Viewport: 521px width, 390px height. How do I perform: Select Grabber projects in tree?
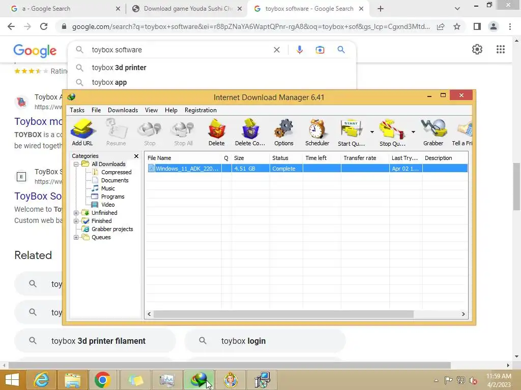pyautogui.click(x=112, y=229)
